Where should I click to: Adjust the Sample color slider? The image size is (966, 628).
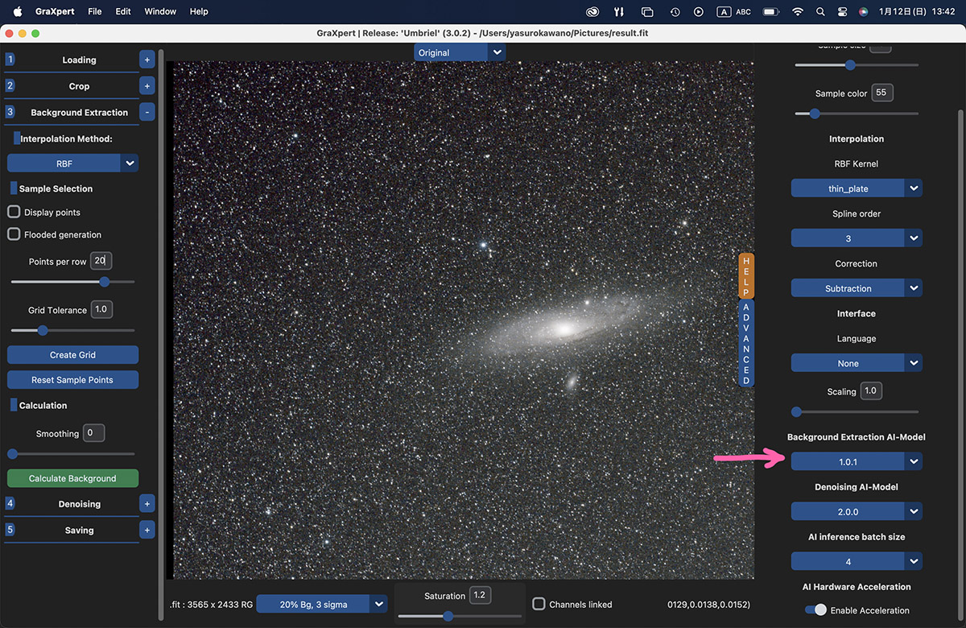coord(857,114)
